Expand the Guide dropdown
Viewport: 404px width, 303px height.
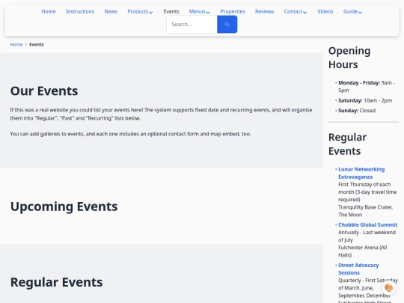[x=352, y=11]
